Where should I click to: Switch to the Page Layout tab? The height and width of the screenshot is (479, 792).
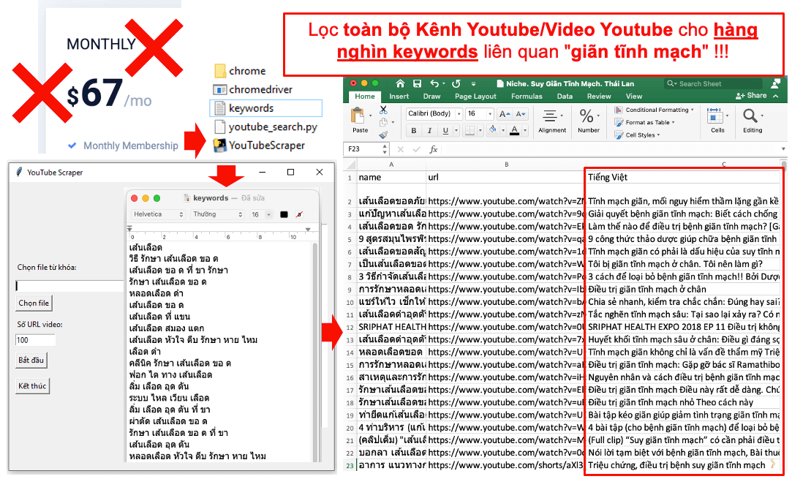pos(475,97)
